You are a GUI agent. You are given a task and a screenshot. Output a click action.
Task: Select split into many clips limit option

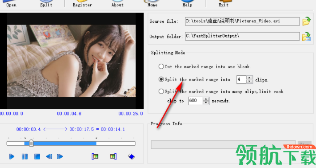click(x=221, y=92)
